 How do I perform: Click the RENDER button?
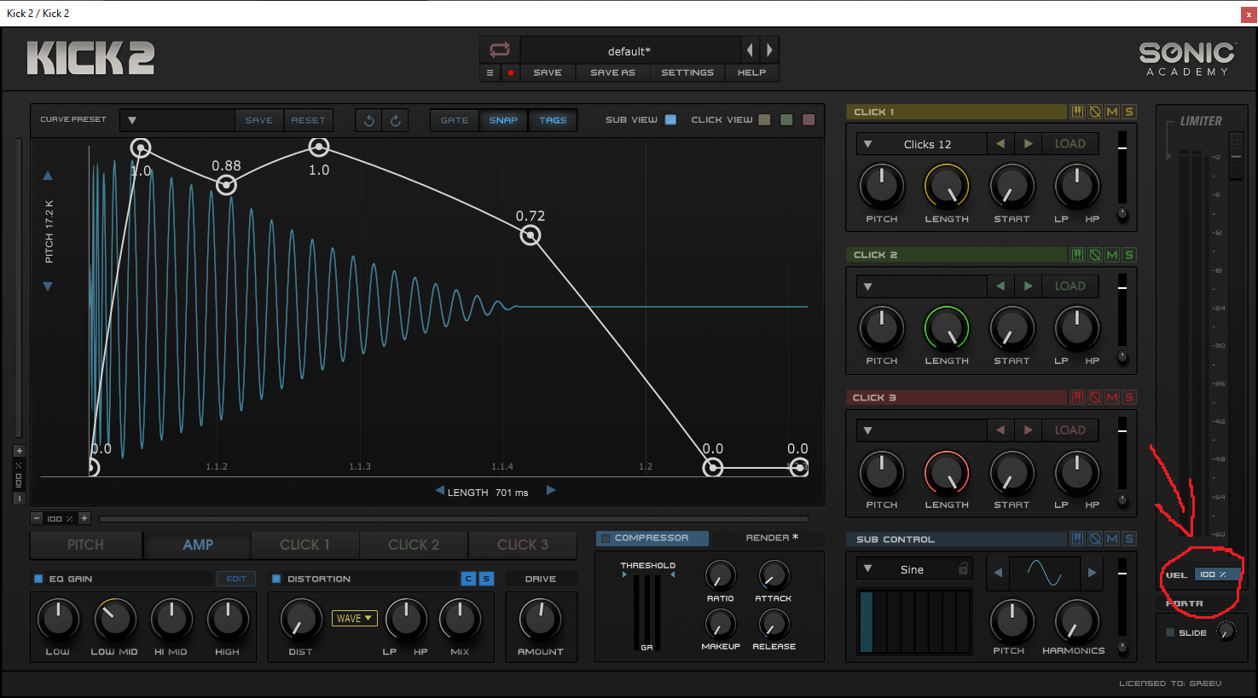tap(772, 538)
